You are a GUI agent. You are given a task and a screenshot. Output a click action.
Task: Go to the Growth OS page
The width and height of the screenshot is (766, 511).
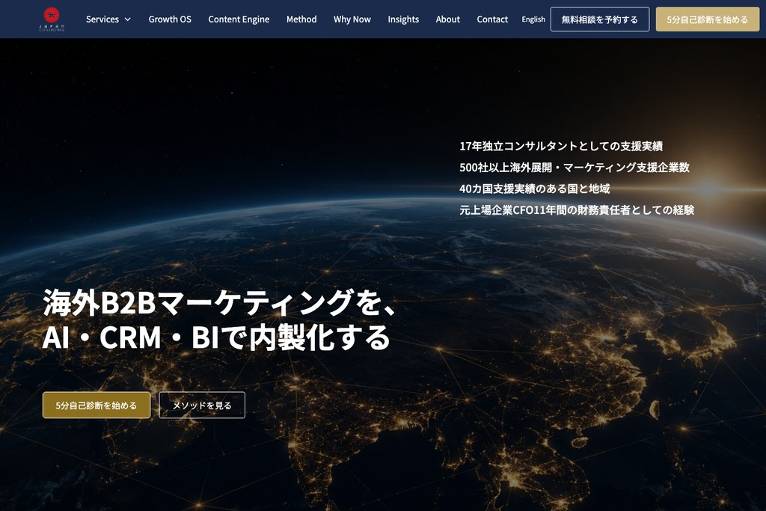click(170, 19)
